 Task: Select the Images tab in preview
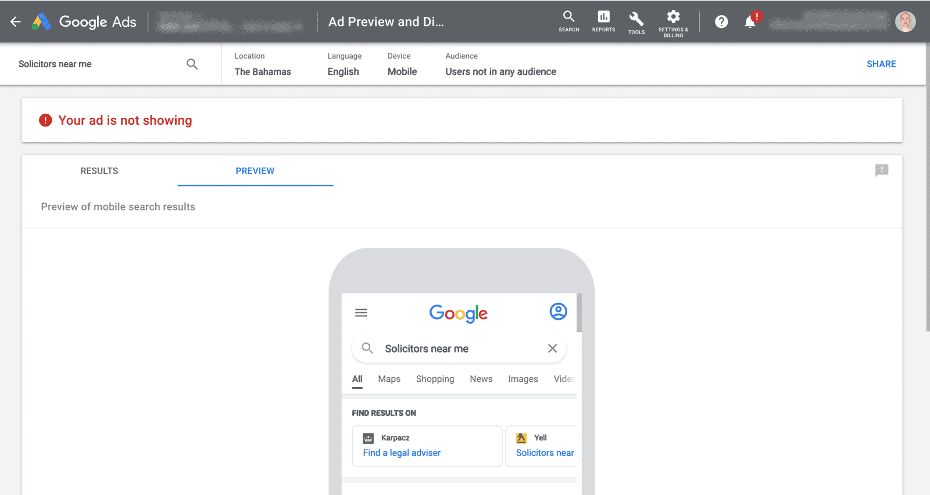[x=523, y=379]
